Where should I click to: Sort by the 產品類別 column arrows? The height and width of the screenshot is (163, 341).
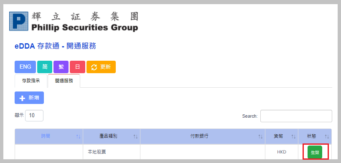135,136
